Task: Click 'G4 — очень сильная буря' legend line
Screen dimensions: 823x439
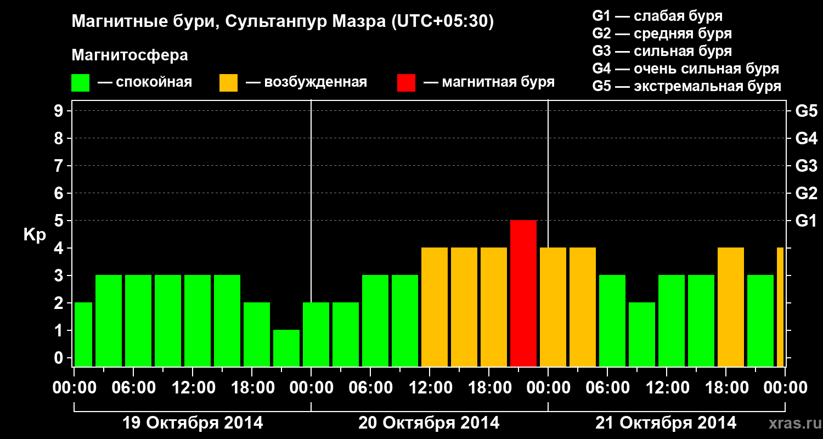Action: (685, 69)
